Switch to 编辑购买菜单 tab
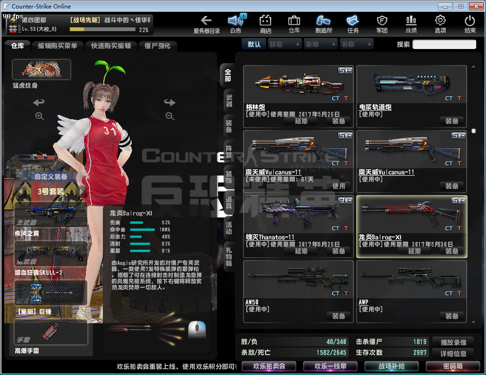The image size is (486, 375). pyautogui.click(x=58, y=46)
